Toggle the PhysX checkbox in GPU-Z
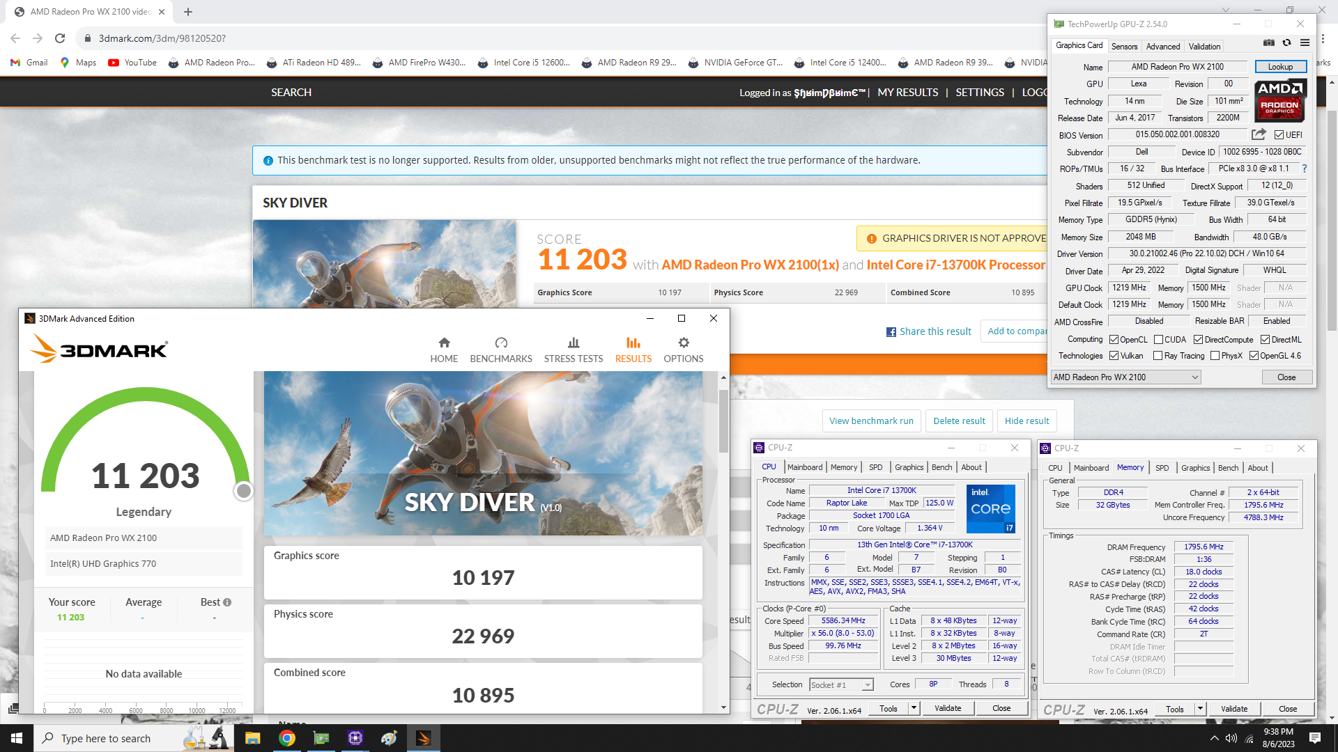1338x752 pixels. point(1215,356)
